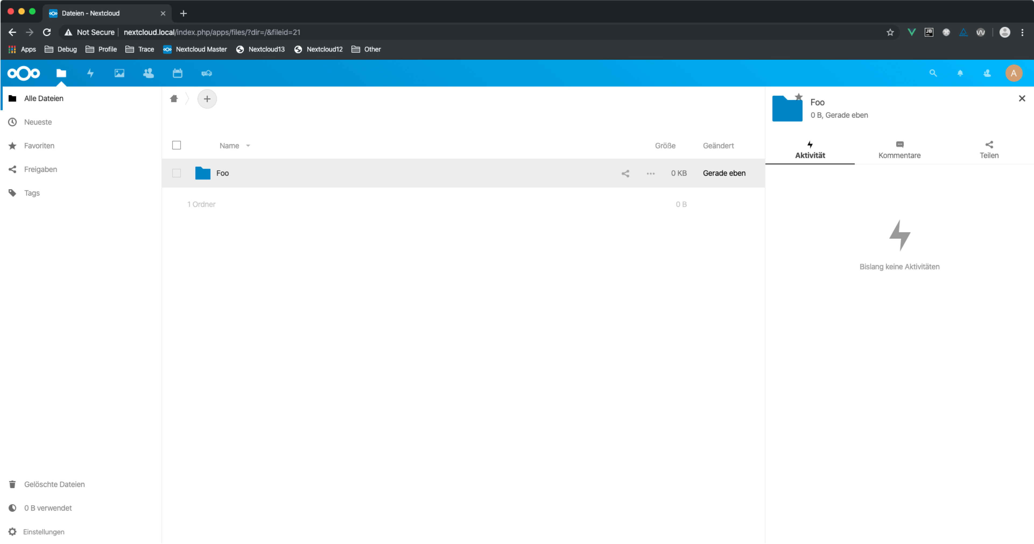Open the three-dot actions menu for Foo
The image size is (1034, 544).
[650, 173]
